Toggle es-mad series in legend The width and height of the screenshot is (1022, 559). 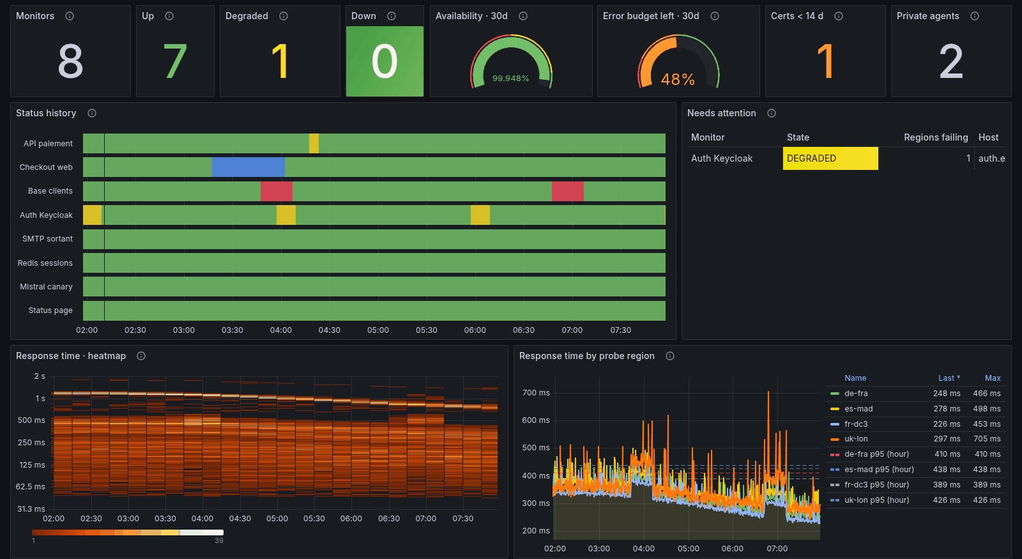[858, 409]
